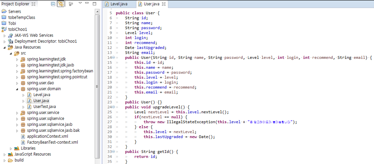Image resolution: width=374 pixels, height=164 pixels.
Task: Open Level.java in the tree
Action: point(42,95)
